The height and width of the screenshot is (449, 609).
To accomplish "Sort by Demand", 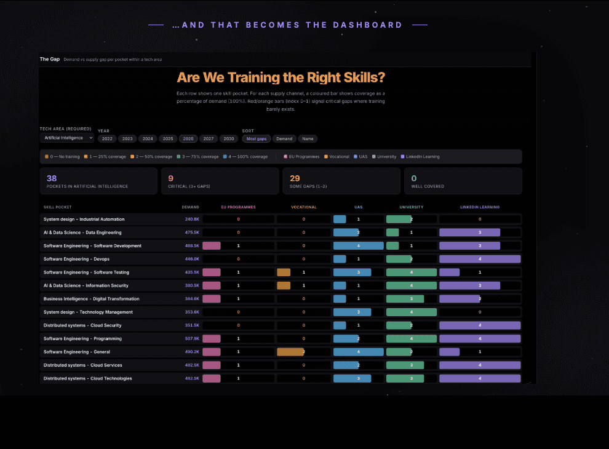I will (284, 138).
